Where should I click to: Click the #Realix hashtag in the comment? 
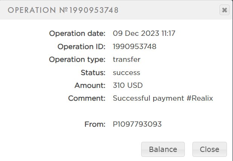coord(199,98)
